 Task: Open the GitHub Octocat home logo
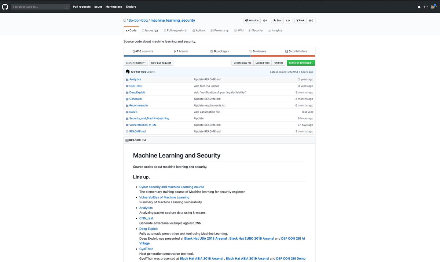[5, 7]
